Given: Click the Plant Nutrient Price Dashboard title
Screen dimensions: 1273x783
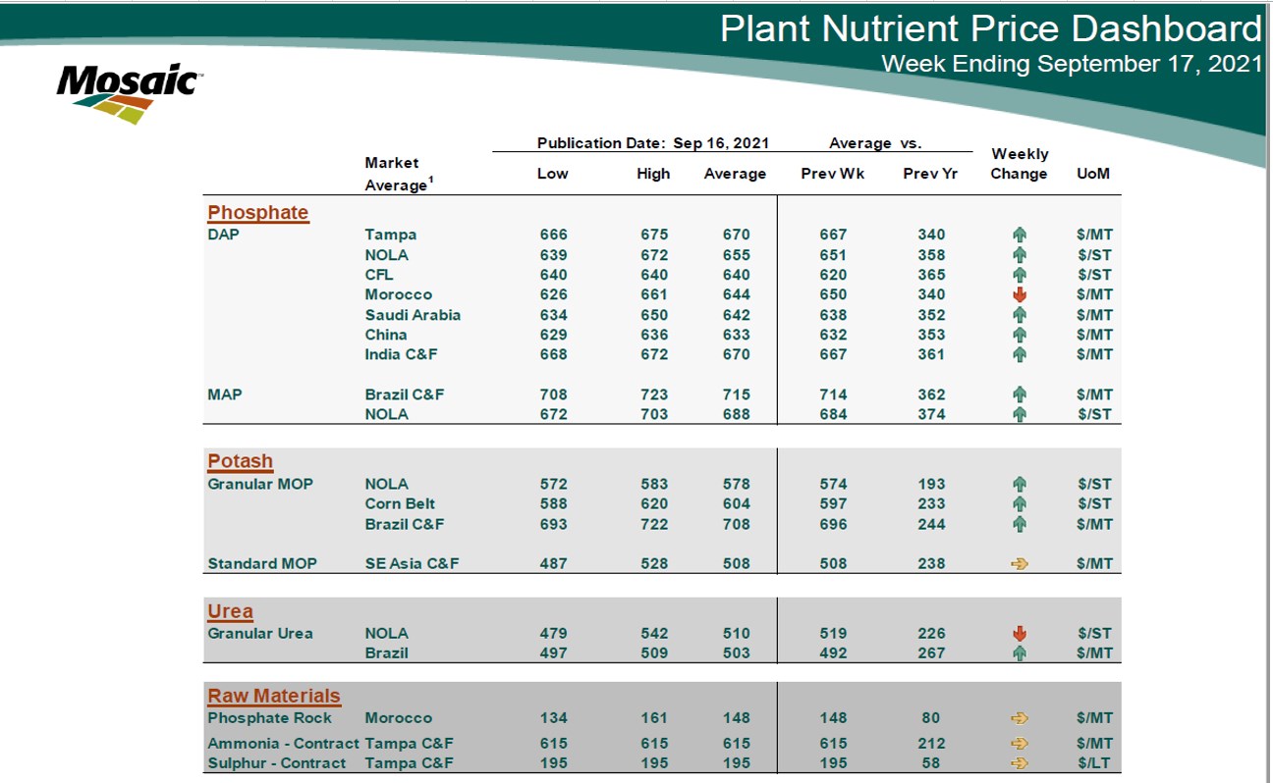Looking at the screenshot, I should (x=991, y=28).
